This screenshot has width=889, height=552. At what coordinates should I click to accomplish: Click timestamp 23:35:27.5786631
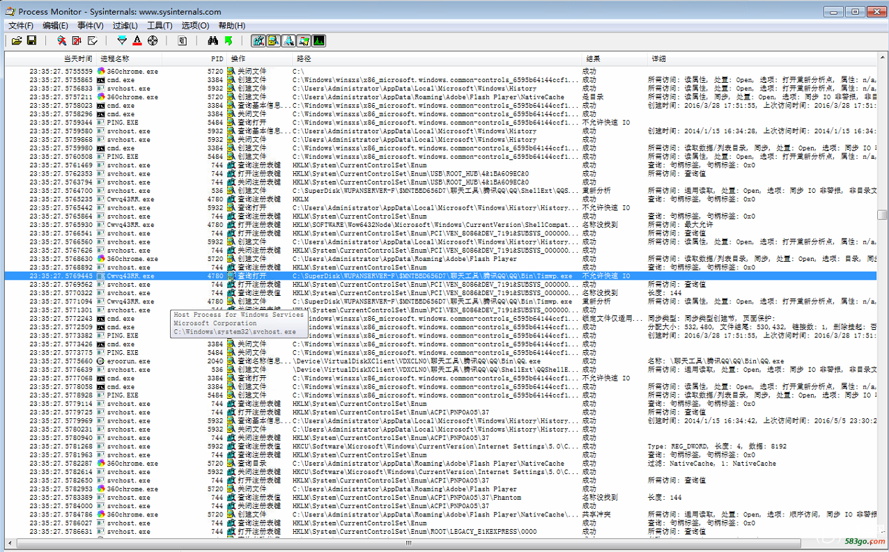(61, 532)
